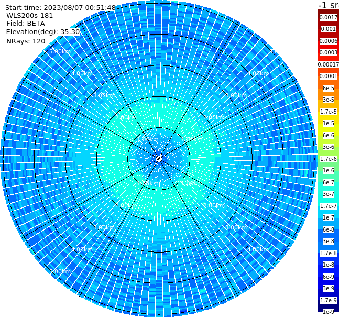Click the Start time 2023/08/07 00:51:48 text
This screenshot has width=339, height=318.
(61, 8)
